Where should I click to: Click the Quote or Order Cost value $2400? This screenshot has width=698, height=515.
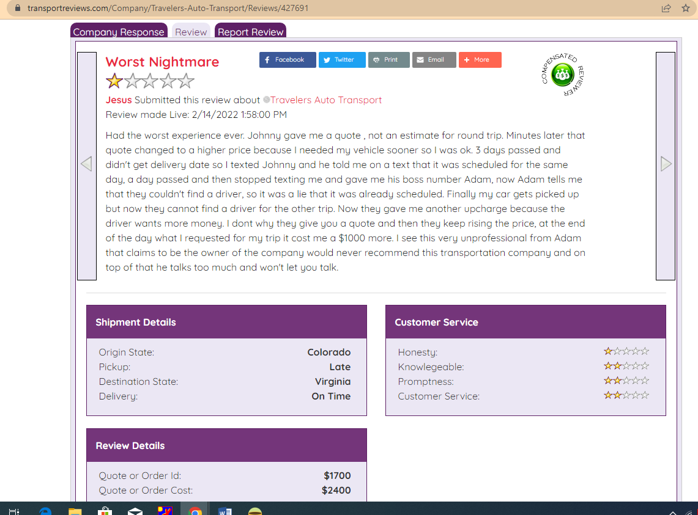click(336, 491)
